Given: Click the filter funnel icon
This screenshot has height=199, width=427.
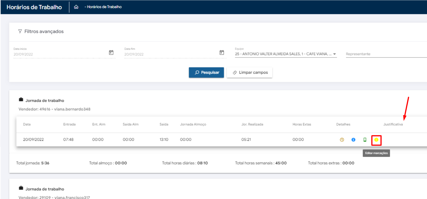Looking at the screenshot, I should [20, 32].
